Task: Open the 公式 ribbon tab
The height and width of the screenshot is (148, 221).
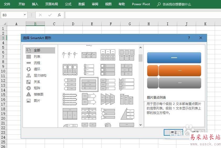Action: (x=68, y=4)
